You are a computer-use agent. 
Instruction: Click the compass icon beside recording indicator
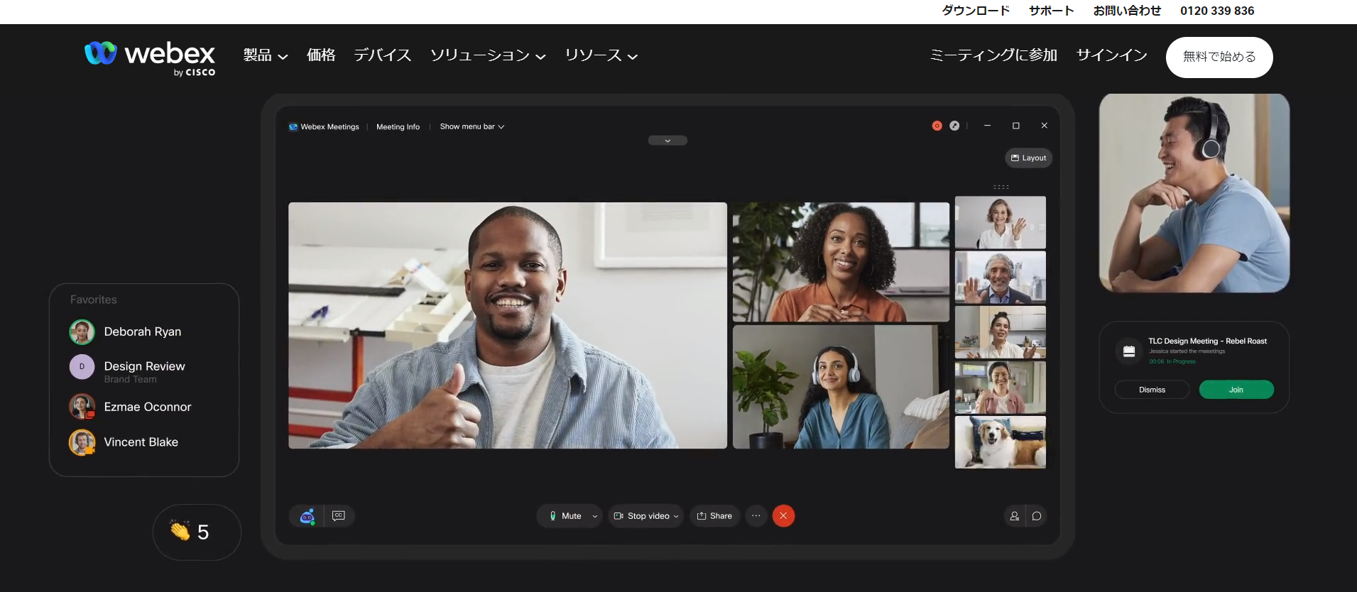(x=954, y=126)
